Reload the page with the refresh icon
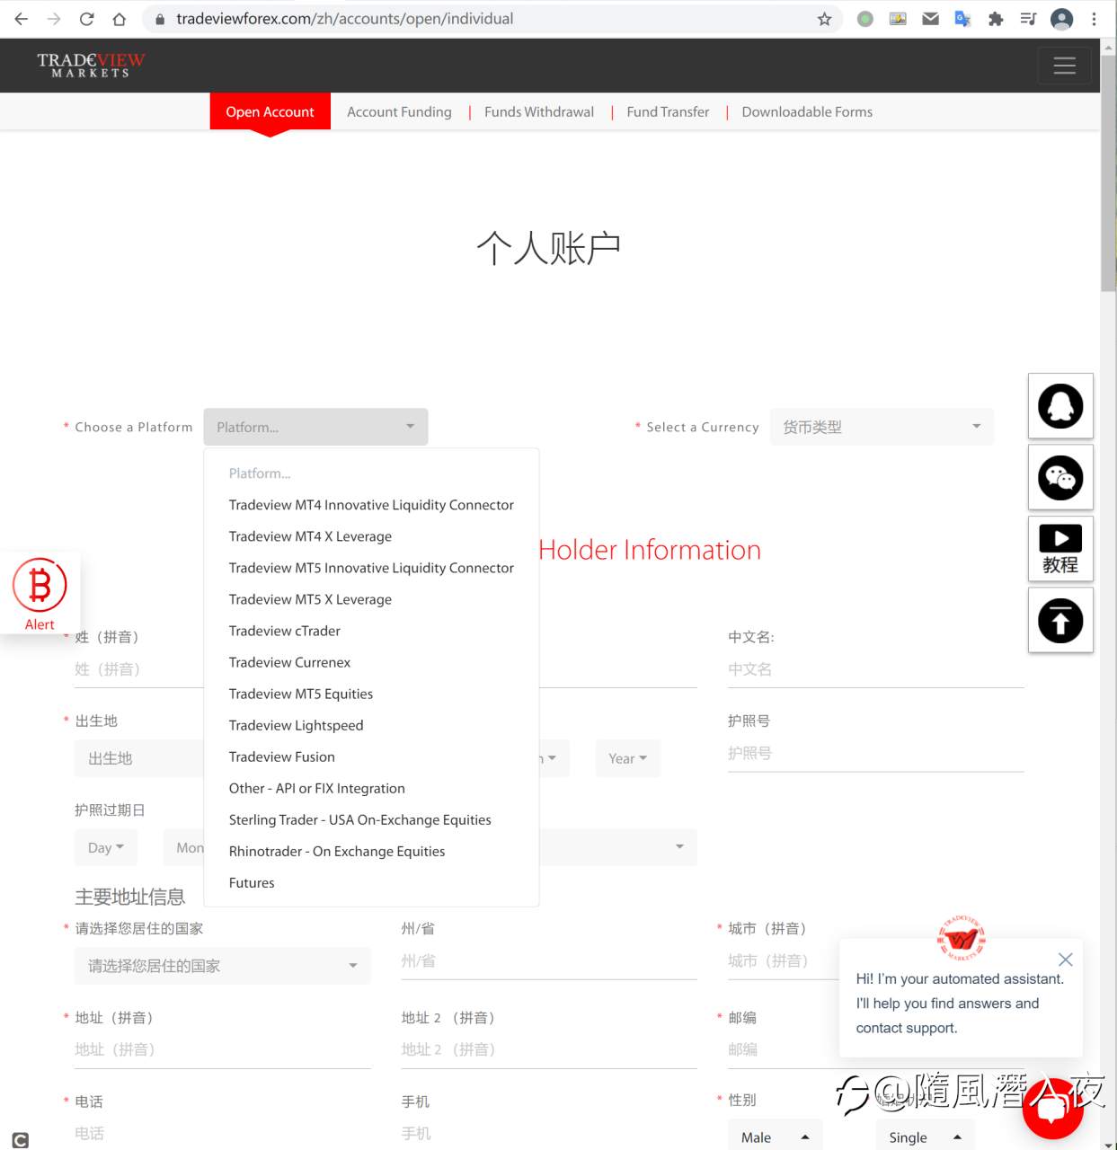1117x1150 pixels. (x=86, y=19)
